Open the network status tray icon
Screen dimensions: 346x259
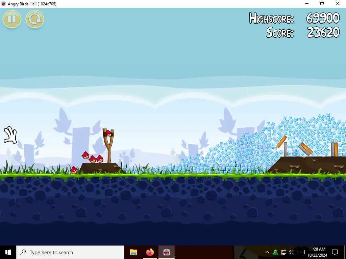point(283,252)
